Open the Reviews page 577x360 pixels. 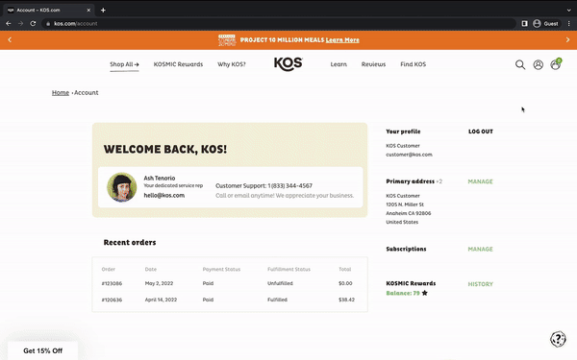point(373,64)
